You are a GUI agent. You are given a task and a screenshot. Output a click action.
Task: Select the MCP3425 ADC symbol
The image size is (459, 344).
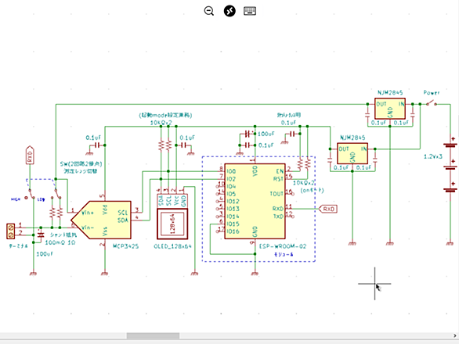pos(101,220)
